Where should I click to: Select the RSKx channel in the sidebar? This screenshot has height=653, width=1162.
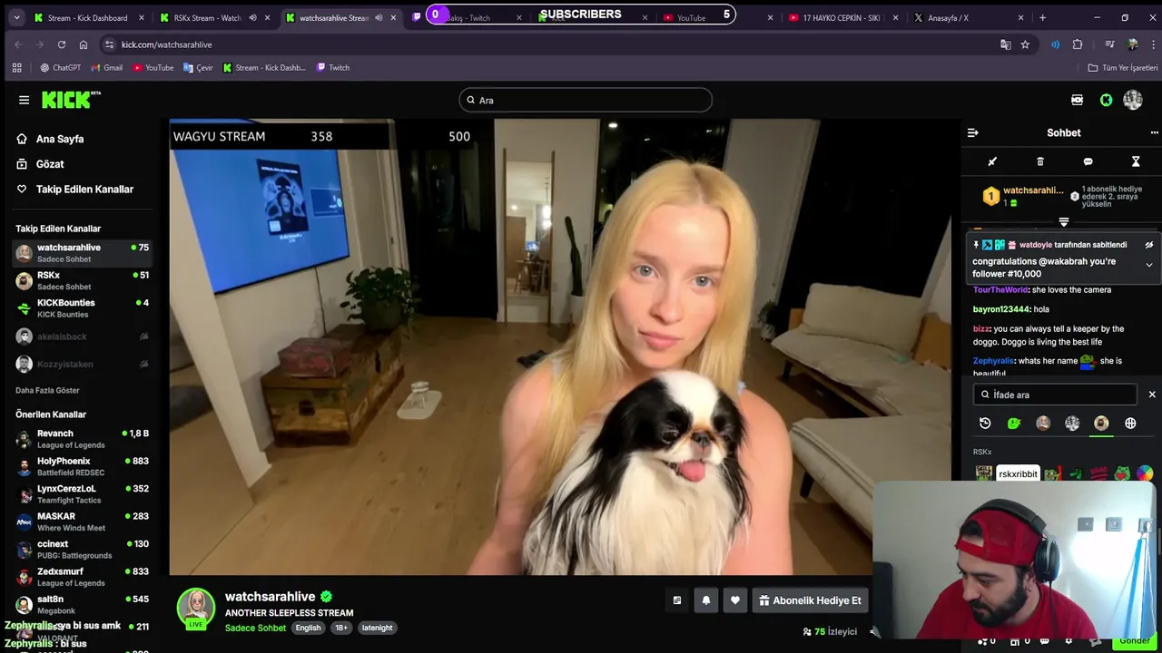coord(82,280)
